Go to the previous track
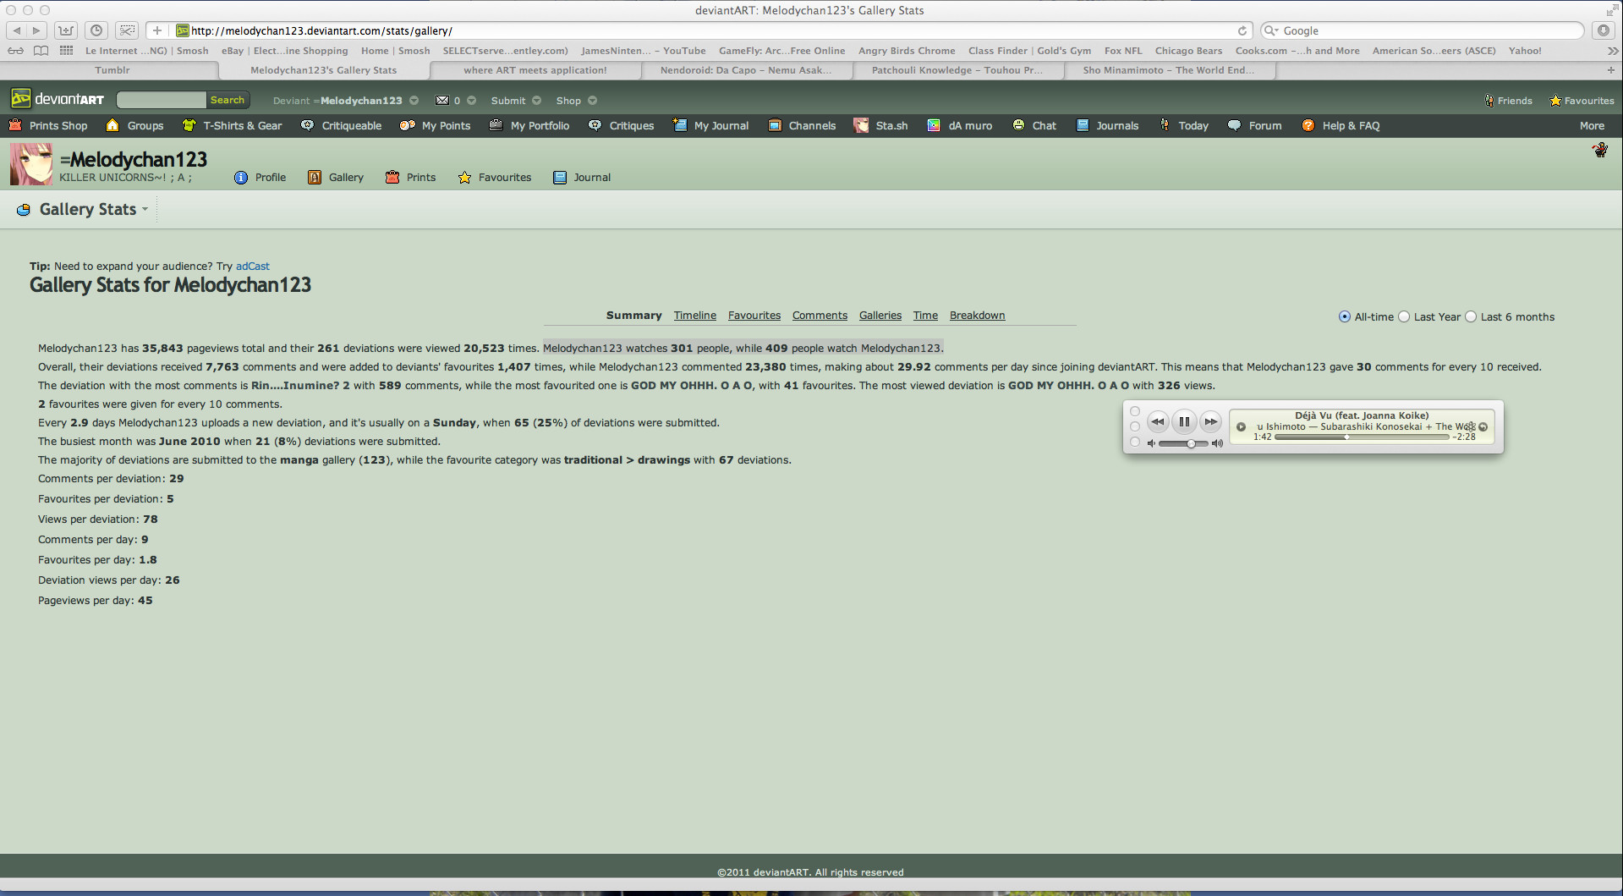This screenshot has width=1623, height=896. (1158, 421)
